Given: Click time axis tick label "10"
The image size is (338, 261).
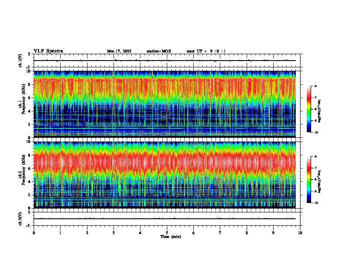Looking at the screenshot, I should click(300, 233).
